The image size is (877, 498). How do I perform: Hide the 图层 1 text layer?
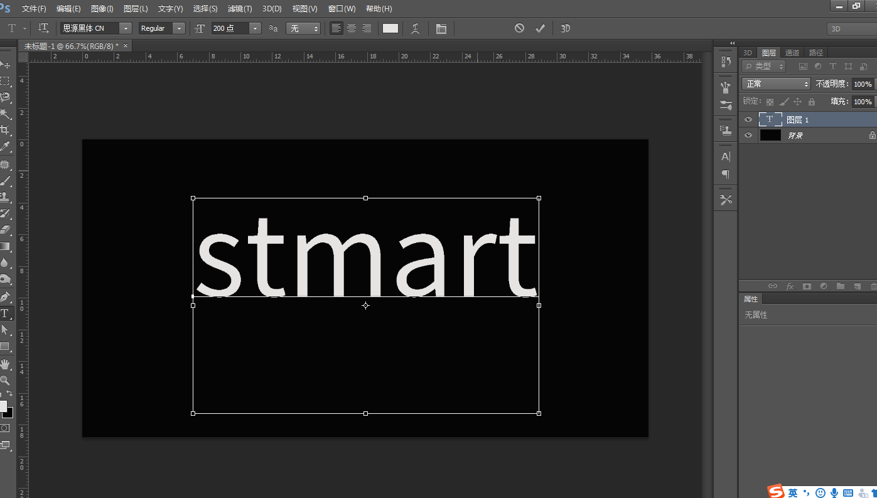point(748,119)
